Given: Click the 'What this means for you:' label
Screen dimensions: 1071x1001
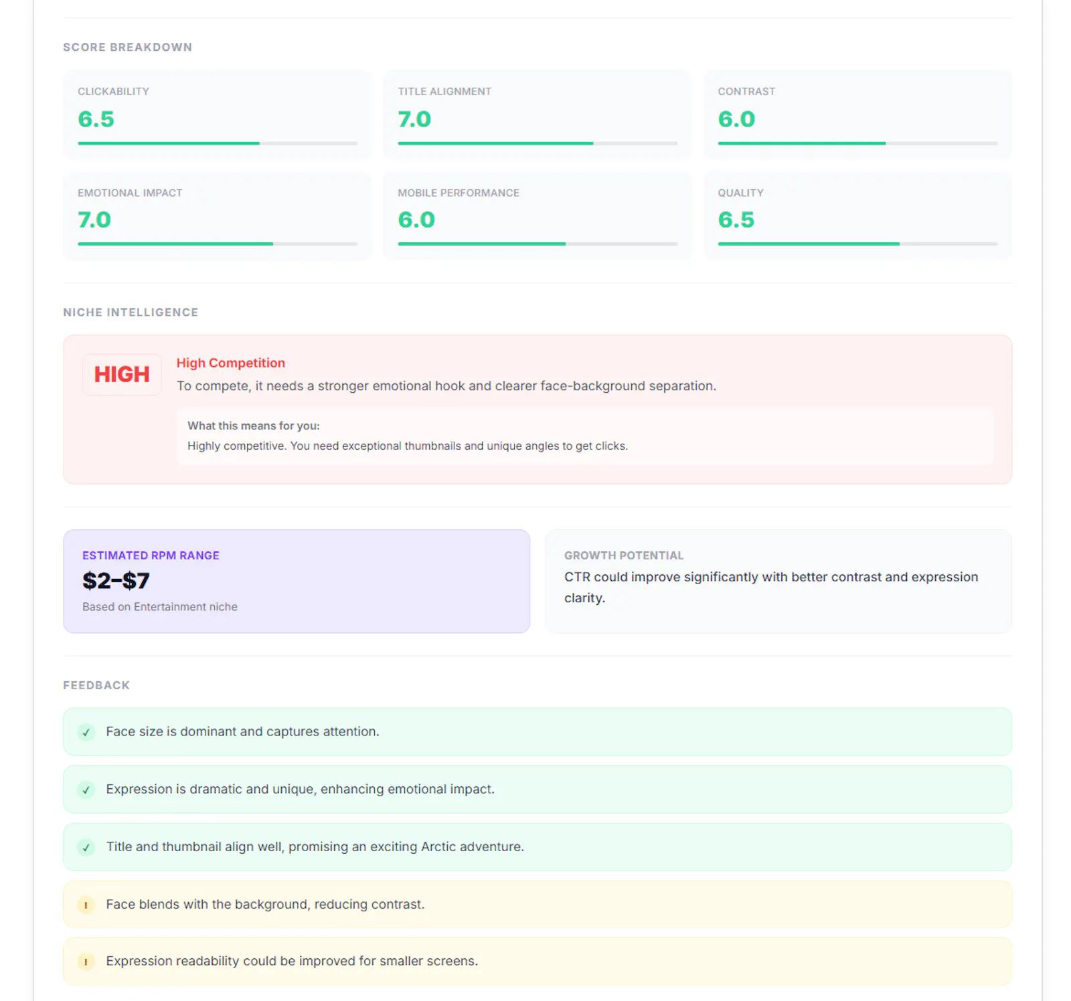Looking at the screenshot, I should click(254, 426).
